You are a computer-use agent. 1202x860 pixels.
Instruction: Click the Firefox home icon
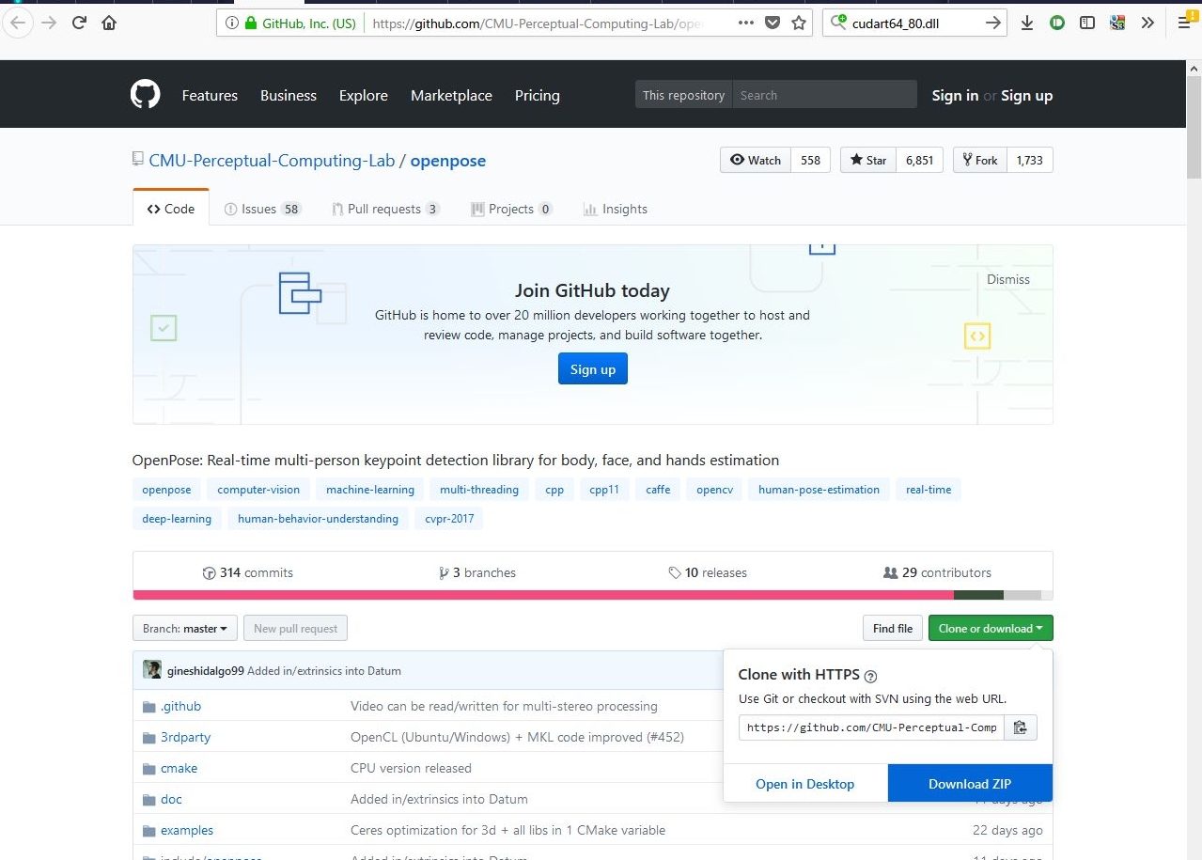click(x=109, y=23)
